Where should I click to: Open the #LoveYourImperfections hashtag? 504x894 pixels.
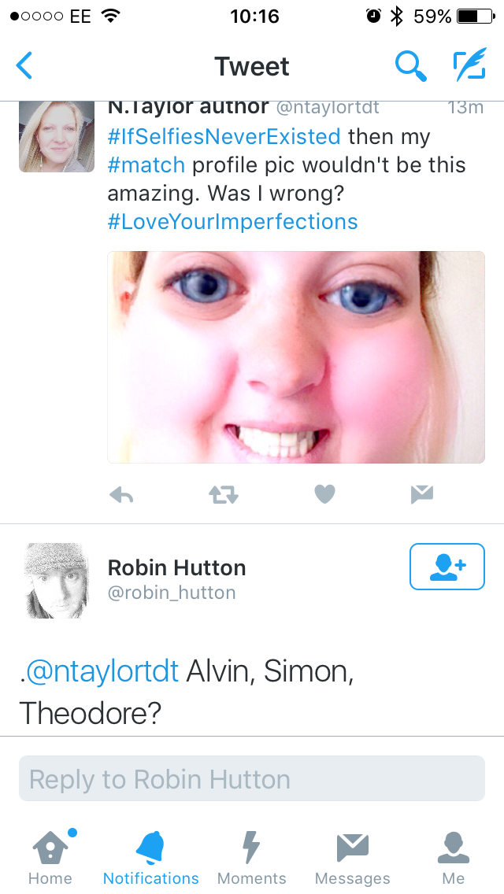[232, 222]
